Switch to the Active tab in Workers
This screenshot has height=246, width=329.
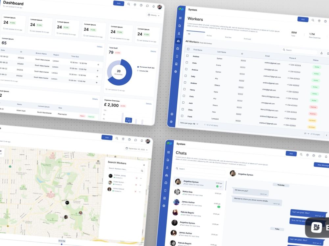click(209, 35)
